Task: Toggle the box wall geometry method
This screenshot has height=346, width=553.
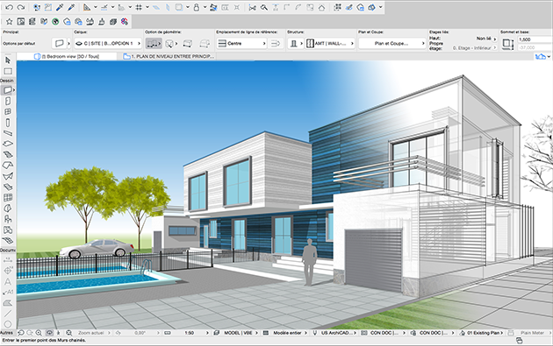Action: tap(188, 43)
